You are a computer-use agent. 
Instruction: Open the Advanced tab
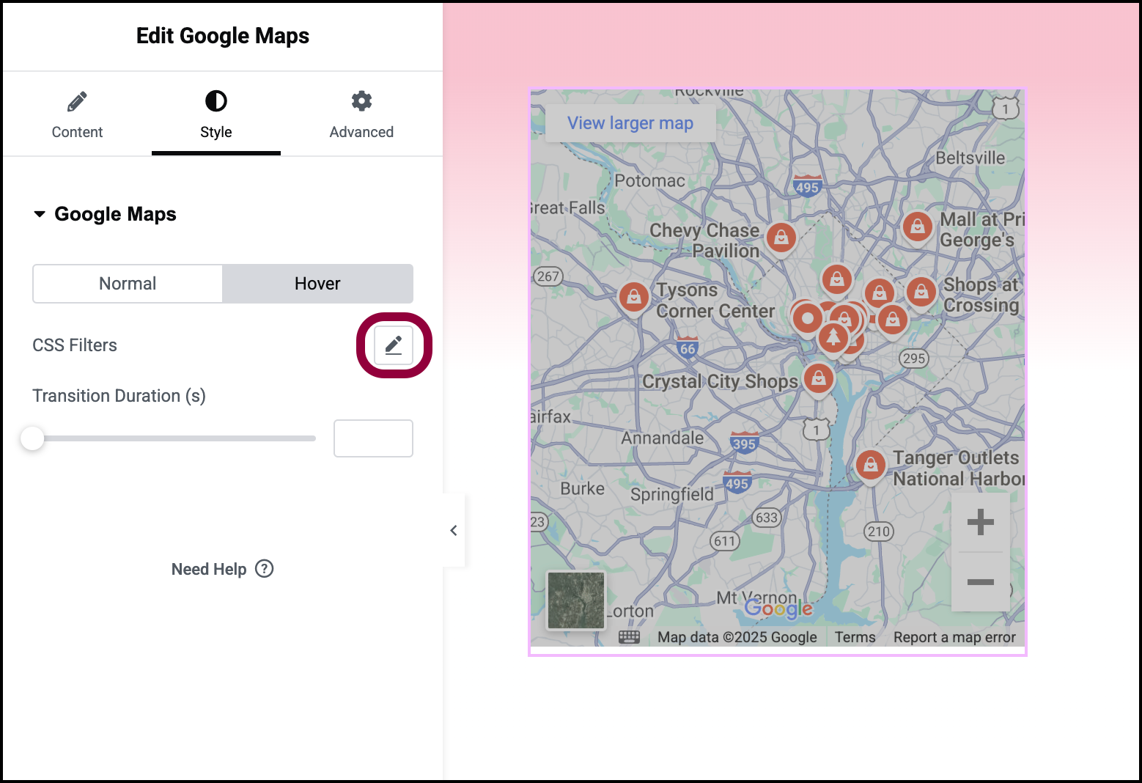361,114
